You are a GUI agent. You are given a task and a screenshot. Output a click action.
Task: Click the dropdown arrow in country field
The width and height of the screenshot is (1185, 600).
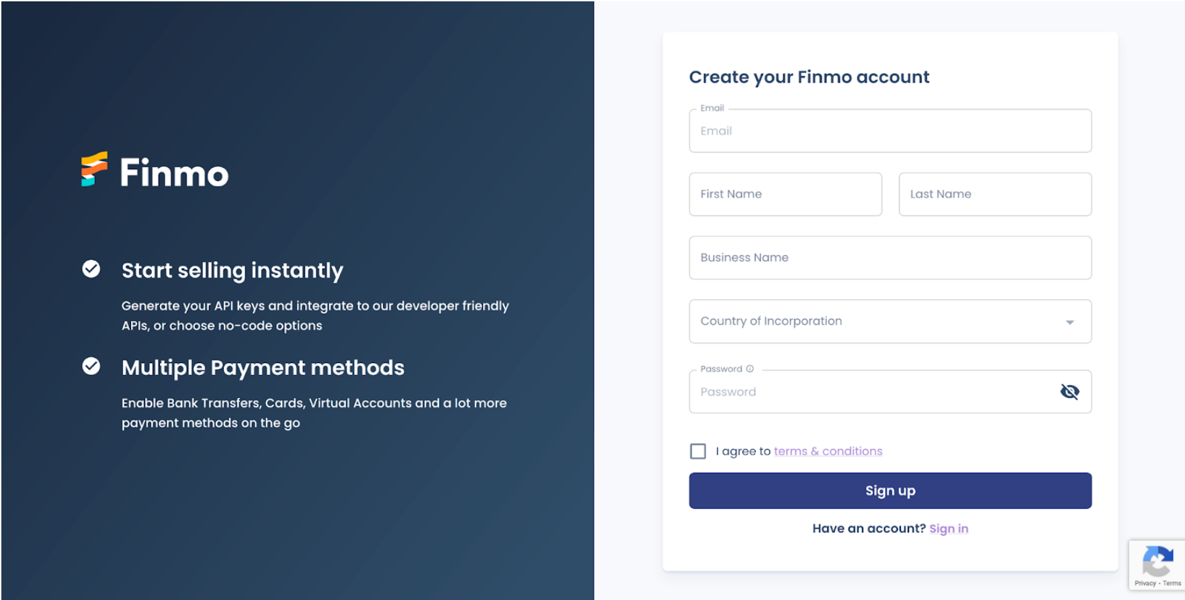click(x=1069, y=322)
